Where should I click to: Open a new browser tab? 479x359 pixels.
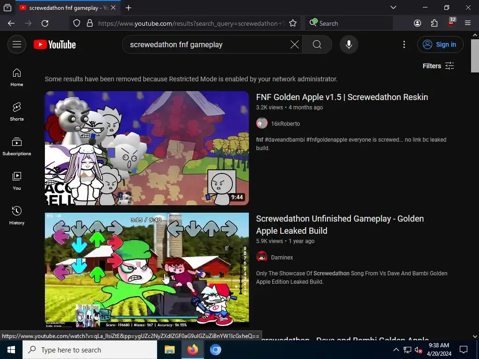(x=129, y=8)
